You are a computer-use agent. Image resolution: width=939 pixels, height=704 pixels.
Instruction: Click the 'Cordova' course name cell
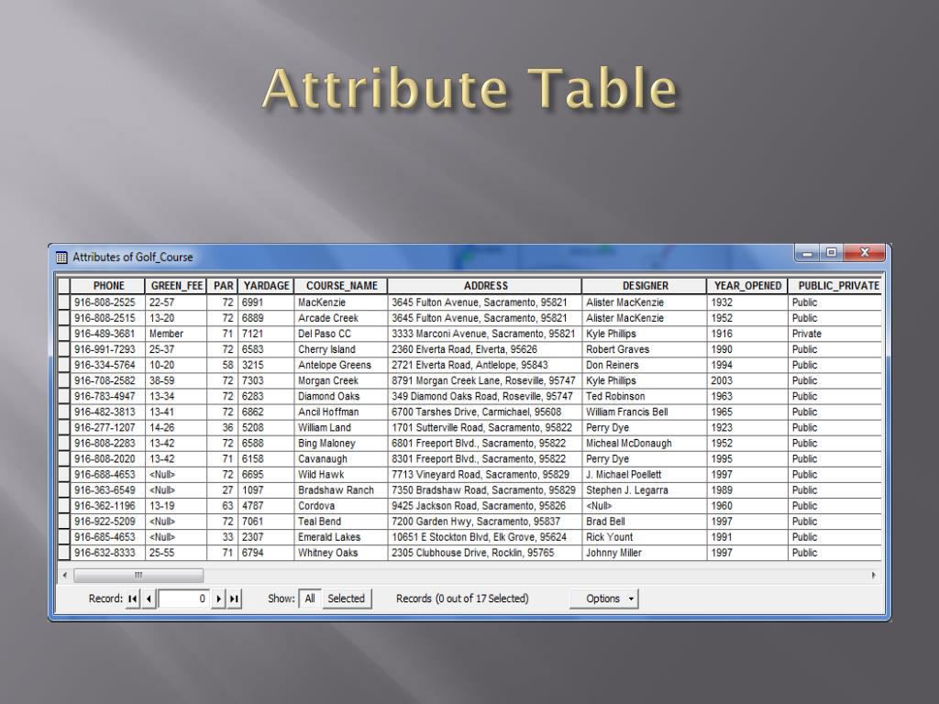(x=341, y=506)
